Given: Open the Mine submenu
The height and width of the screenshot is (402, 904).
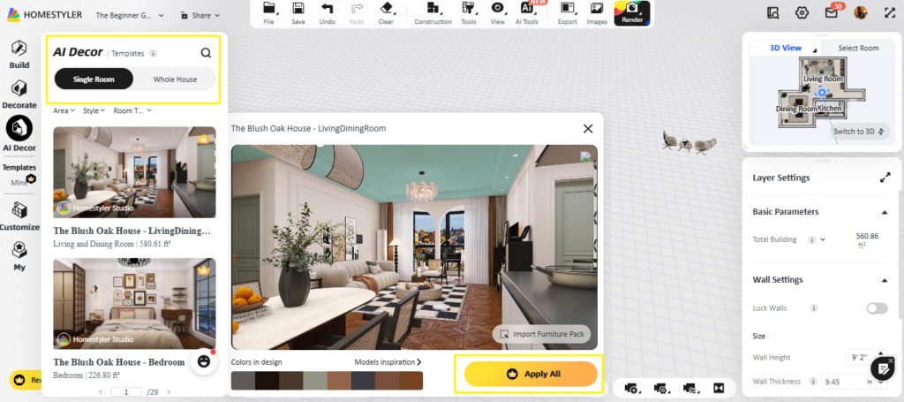Looking at the screenshot, I should coord(19,183).
